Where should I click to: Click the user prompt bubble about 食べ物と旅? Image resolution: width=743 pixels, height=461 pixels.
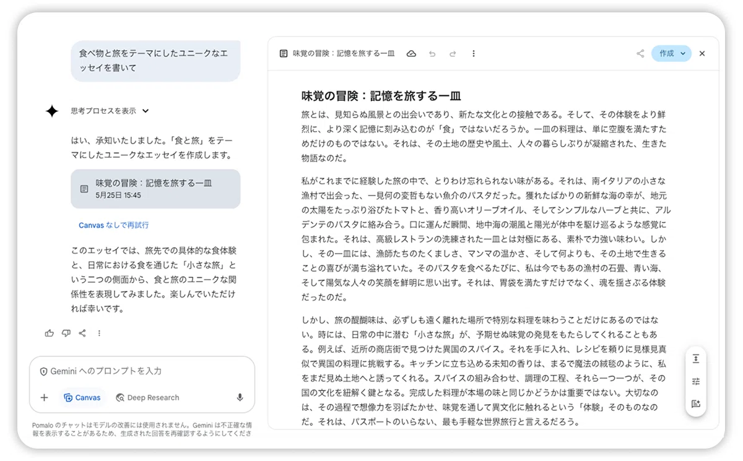coord(155,61)
